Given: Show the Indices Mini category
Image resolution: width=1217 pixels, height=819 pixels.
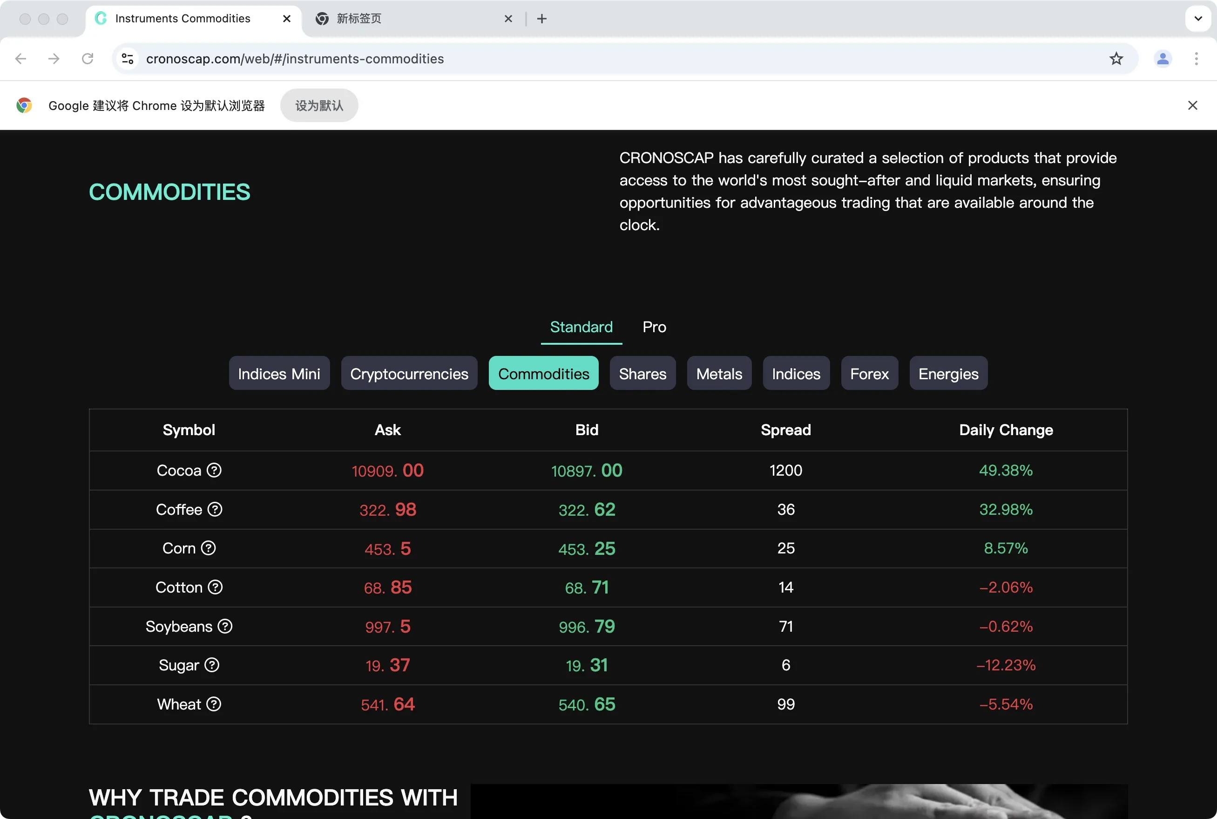Looking at the screenshot, I should point(279,373).
